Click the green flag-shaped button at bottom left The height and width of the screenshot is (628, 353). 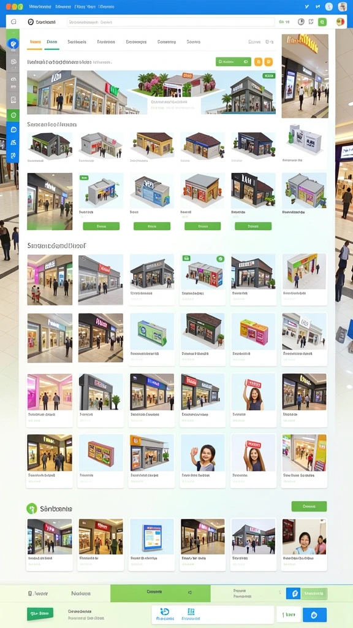click(x=40, y=613)
